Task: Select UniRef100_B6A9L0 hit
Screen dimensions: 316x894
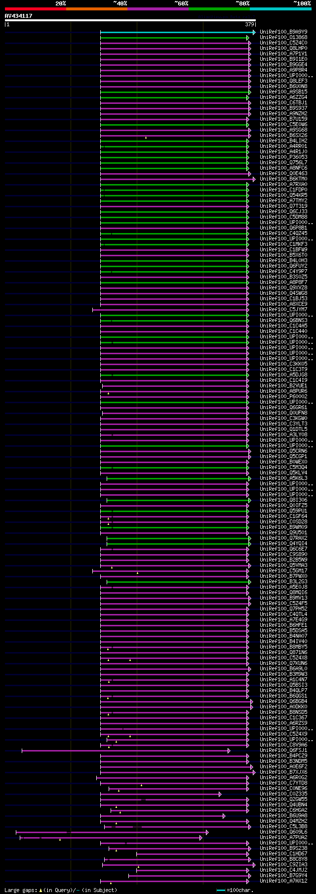Action: pos(284,669)
